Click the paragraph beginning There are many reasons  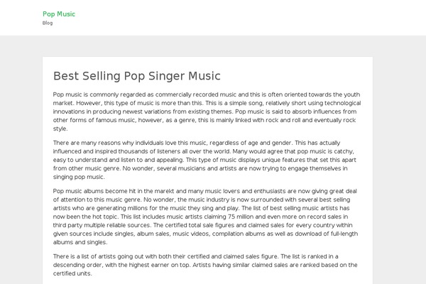pyautogui.click(x=204, y=160)
